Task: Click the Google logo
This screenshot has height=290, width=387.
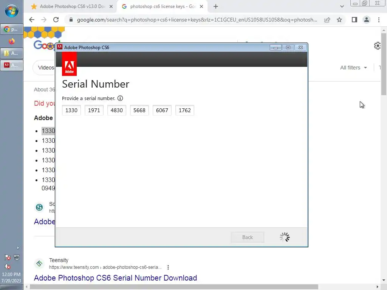Action: point(45,45)
